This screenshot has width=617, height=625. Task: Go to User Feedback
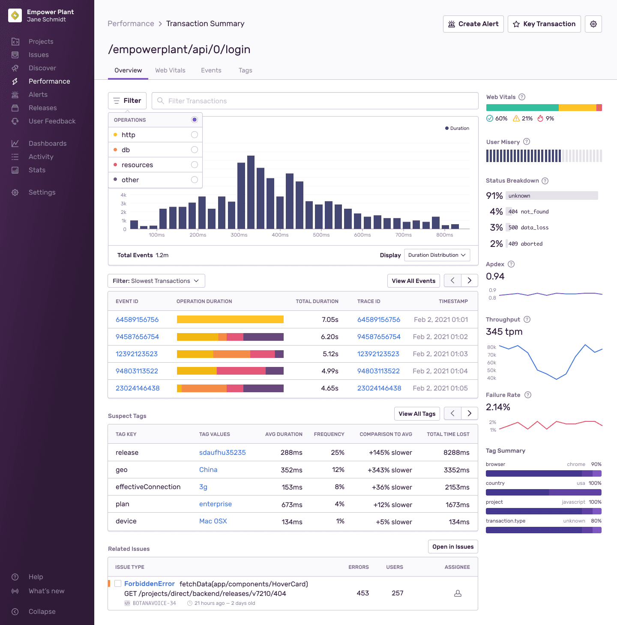[51, 121]
